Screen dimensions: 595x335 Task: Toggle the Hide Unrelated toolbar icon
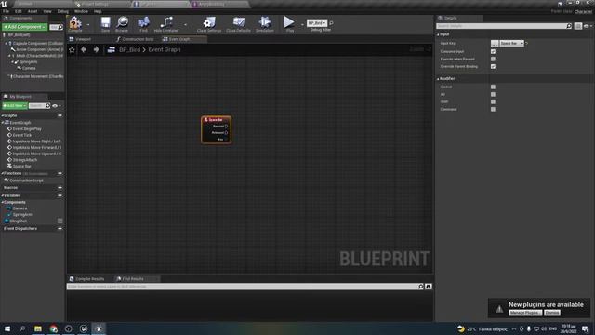point(166,23)
